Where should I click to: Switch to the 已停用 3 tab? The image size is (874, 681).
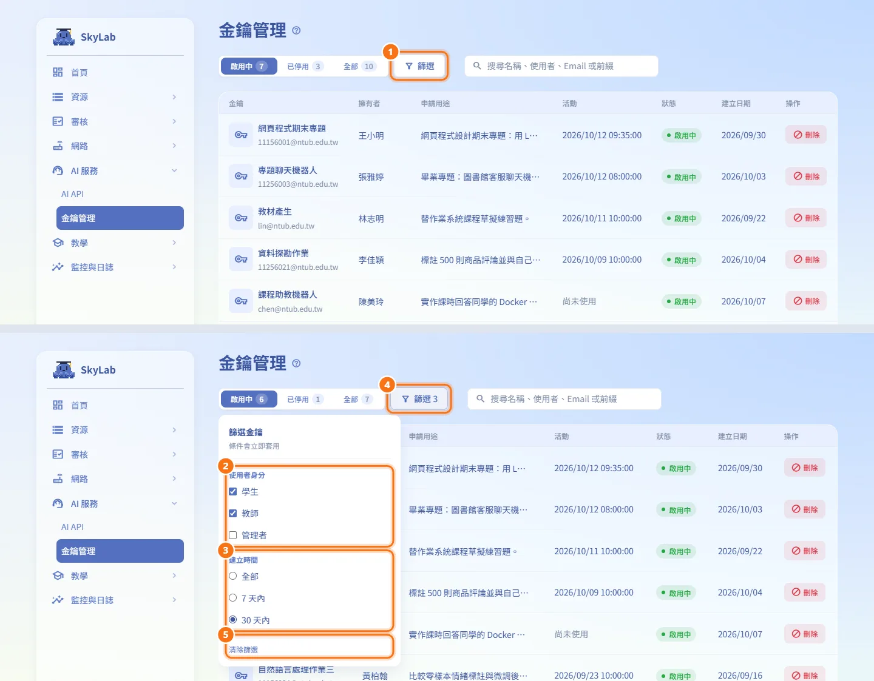click(305, 66)
